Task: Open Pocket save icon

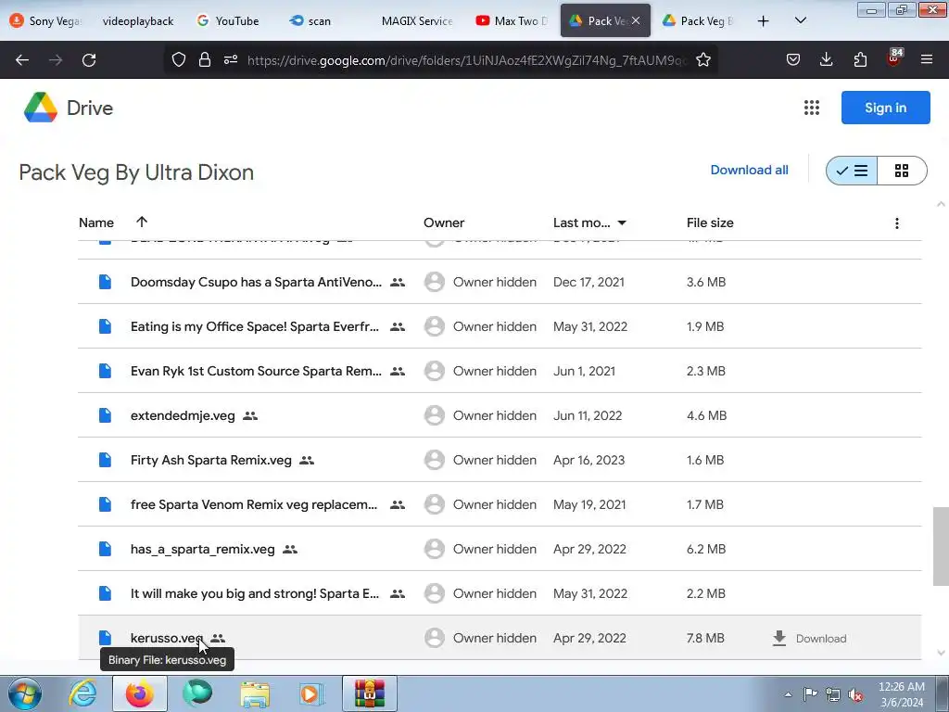Action: [793, 59]
